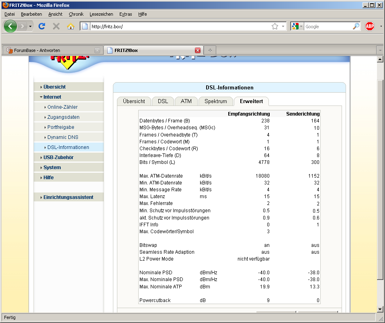Open the Datei menu
This screenshot has width=385, height=323.
(x=10, y=14)
